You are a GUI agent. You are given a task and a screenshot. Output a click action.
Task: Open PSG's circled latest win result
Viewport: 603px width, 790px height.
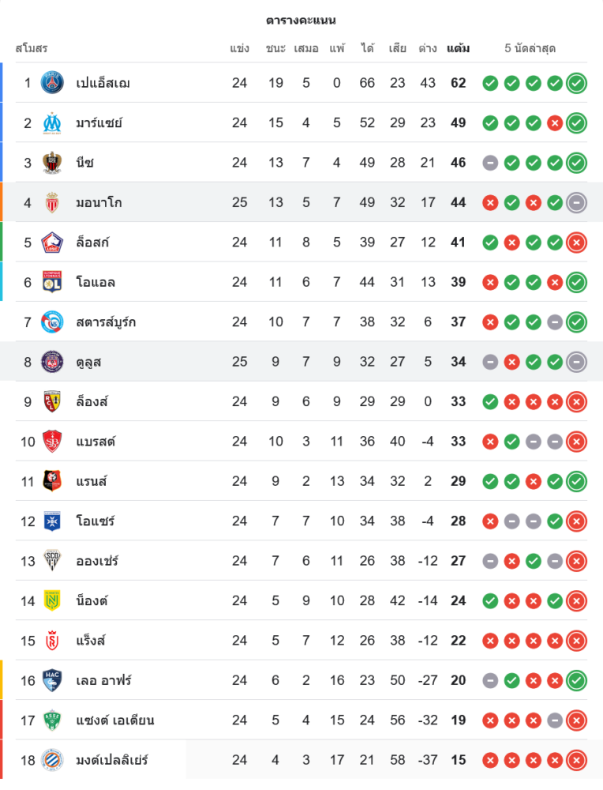[576, 83]
